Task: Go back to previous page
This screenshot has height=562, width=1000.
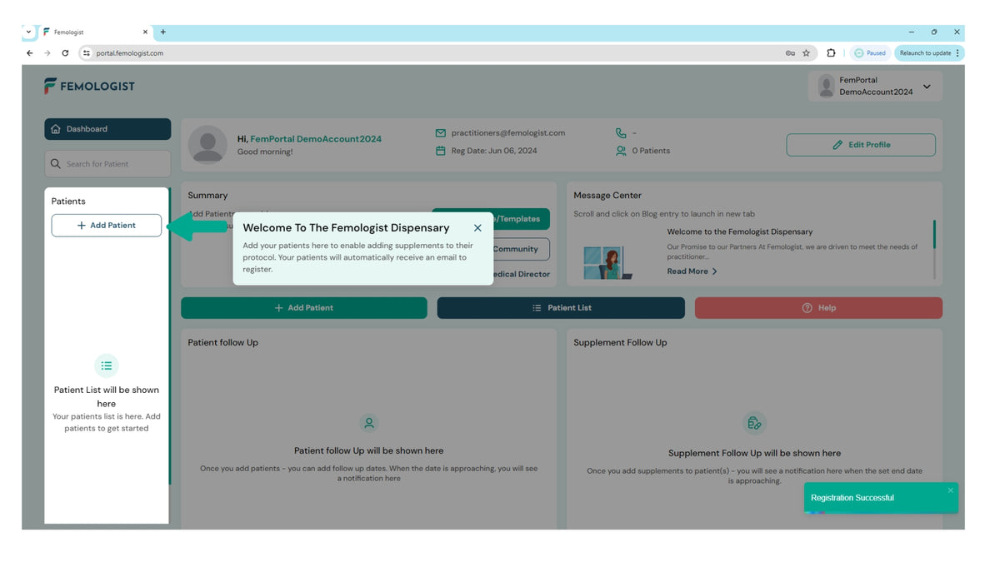Action: [30, 53]
